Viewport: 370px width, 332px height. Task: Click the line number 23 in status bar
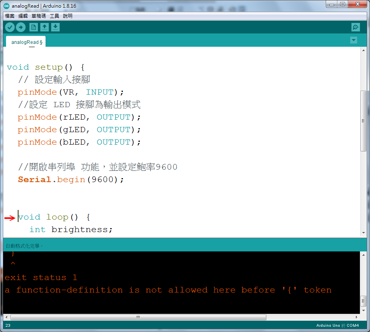[8, 326]
